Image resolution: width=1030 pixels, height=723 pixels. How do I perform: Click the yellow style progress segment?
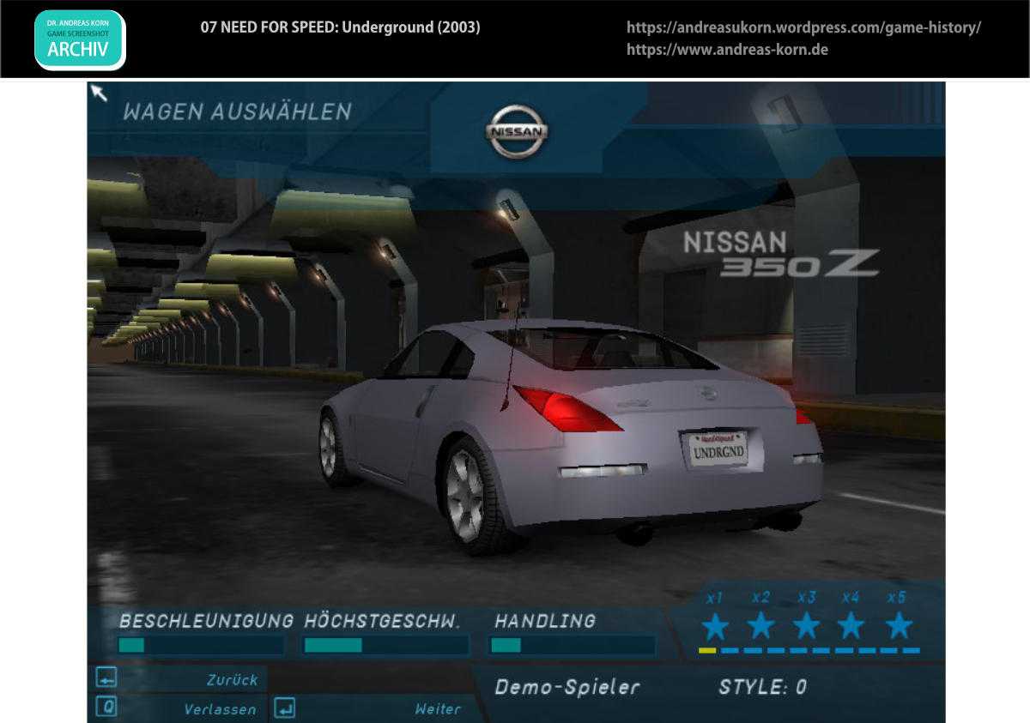(x=707, y=651)
